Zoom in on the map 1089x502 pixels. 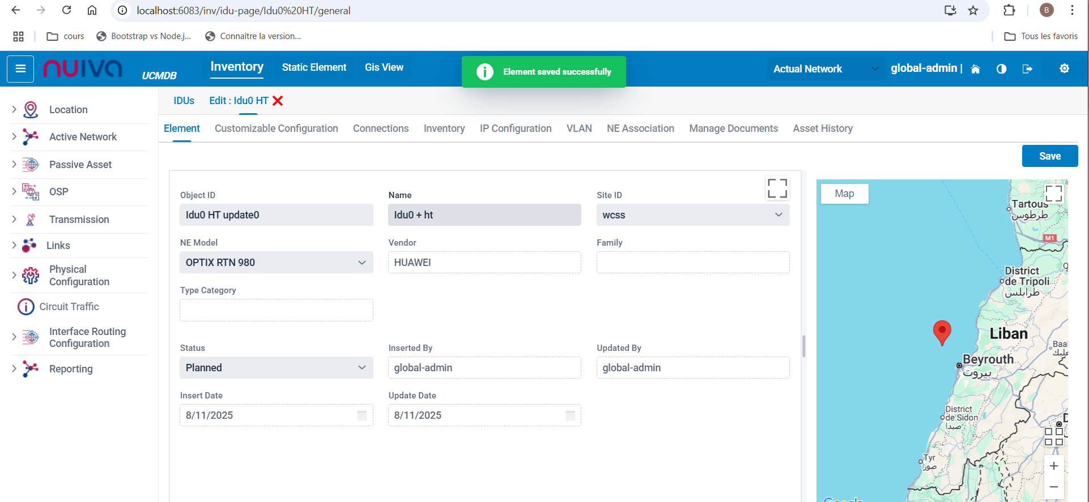point(1053,466)
